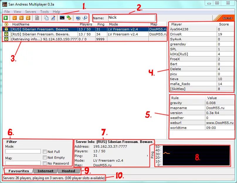The image size is (237, 183).
Task: Select the Siberian Freeroam server with ping 34
Action: coord(85,34)
